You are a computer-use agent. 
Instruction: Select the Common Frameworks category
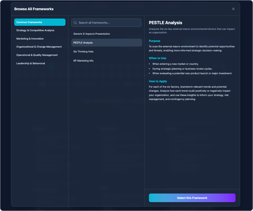(x=40, y=22)
